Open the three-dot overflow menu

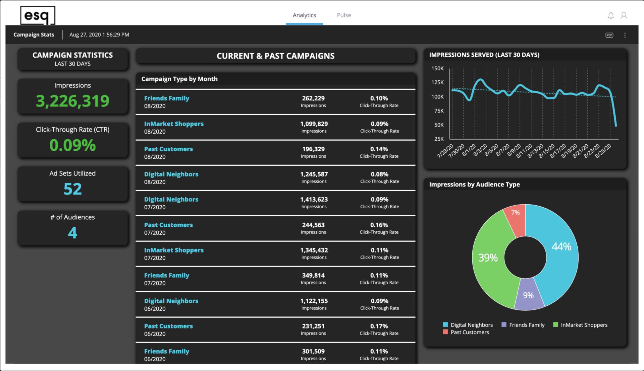pos(625,34)
